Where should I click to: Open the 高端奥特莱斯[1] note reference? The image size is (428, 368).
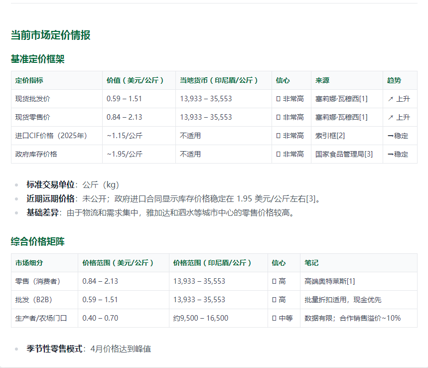(330, 281)
